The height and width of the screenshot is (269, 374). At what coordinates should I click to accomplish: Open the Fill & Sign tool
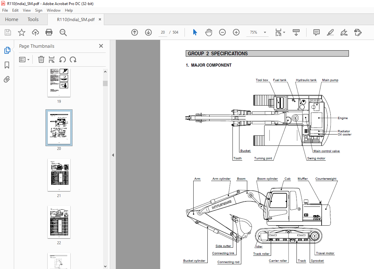coord(344,32)
